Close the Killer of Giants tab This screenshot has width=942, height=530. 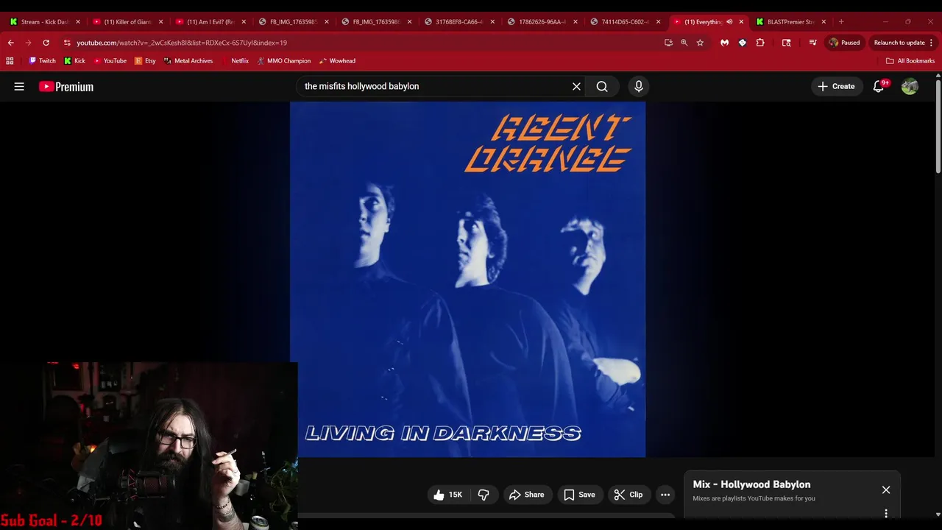[x=160, y=22]
